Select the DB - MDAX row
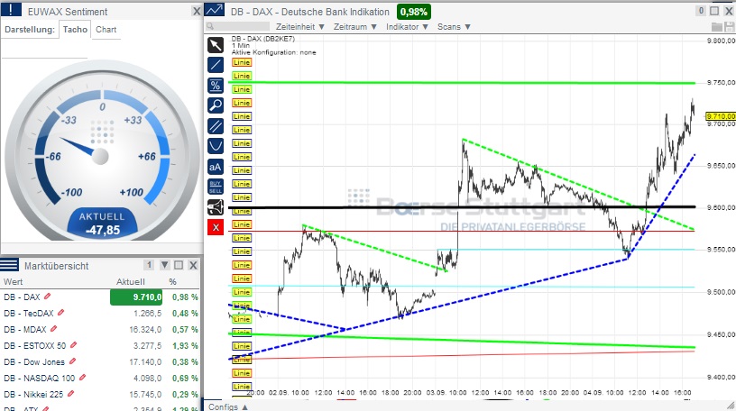 [100, 329]
